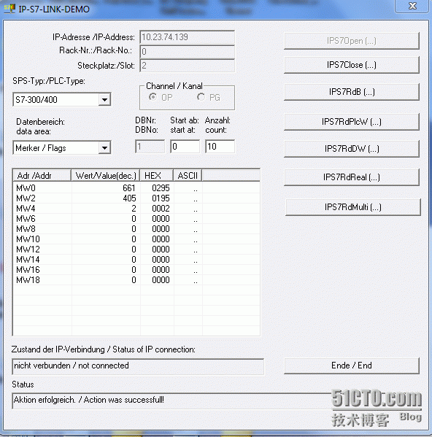Click the Steckplatz/Slot input field
The height and width of the screenshot is (437, 432).
[187, 66]
